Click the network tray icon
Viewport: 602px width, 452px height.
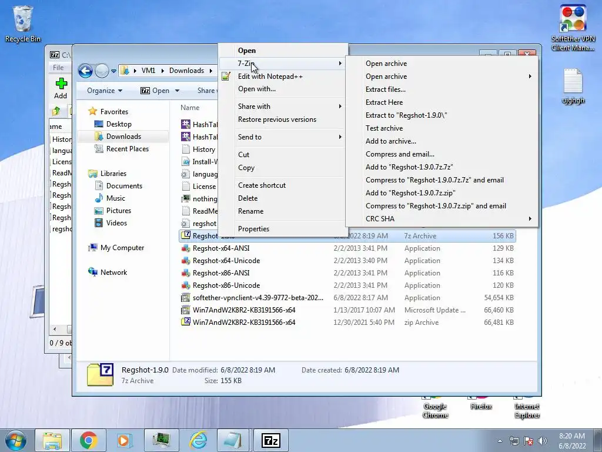pos(514,441)
